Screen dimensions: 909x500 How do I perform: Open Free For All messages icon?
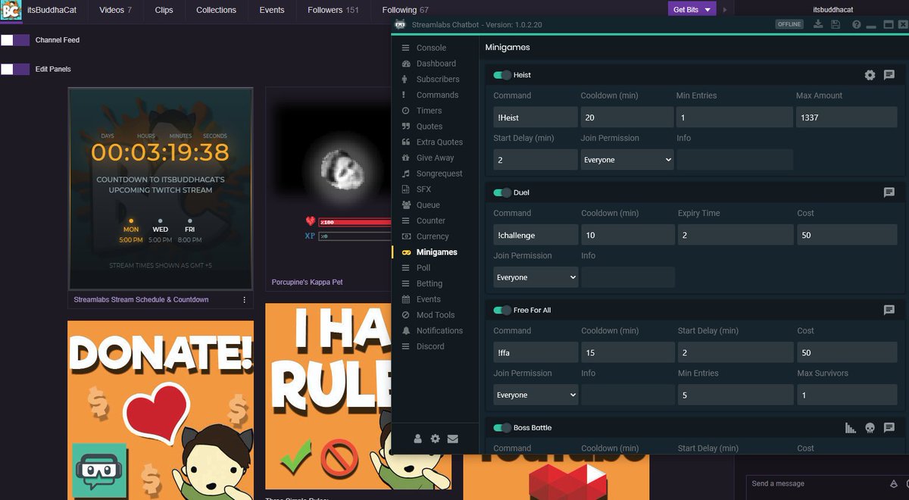(889, 310)
